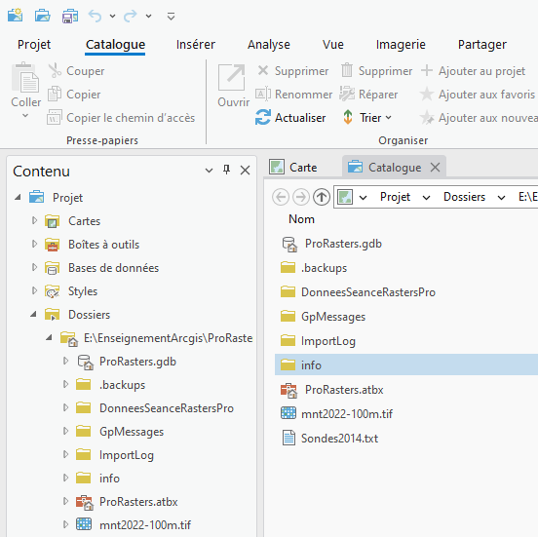Image resolution: width=538 pixels, height=537 pixels.
Task: Click Ajouter au projet
Action: pos(473,71)
